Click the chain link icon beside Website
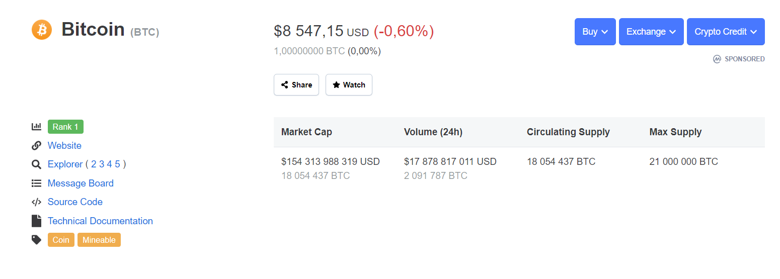780x279 pixels. coord(36,146)
